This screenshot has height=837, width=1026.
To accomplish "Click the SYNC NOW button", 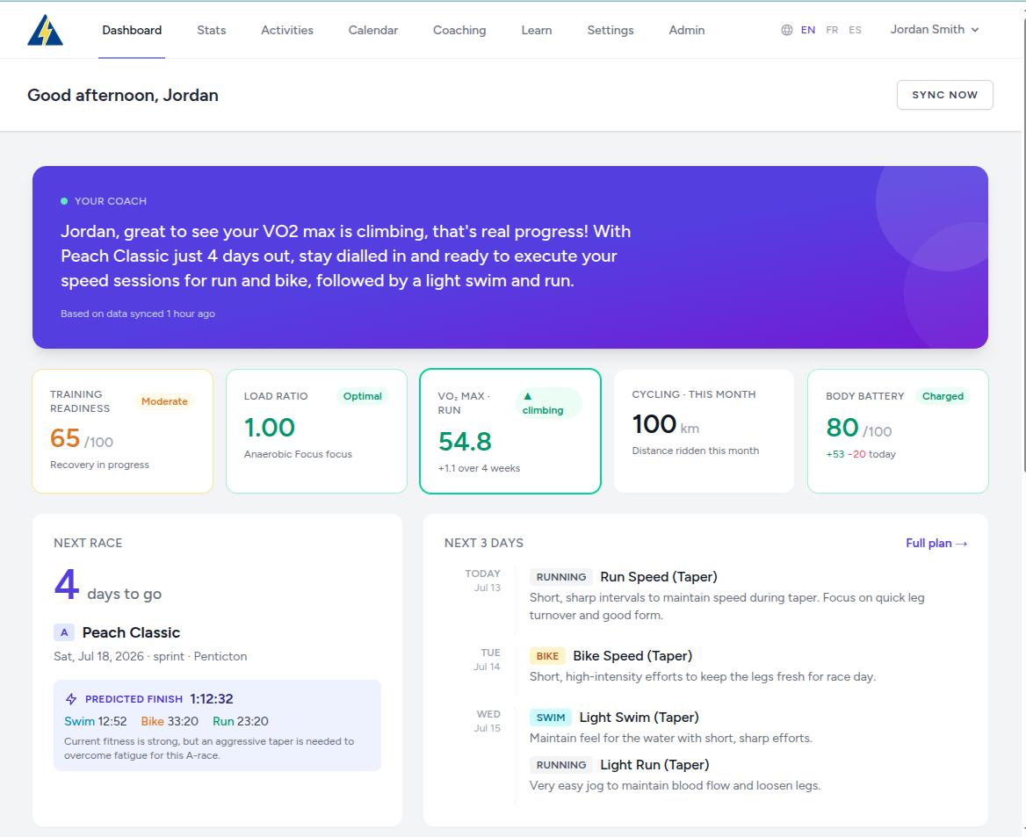I will 945,95.
